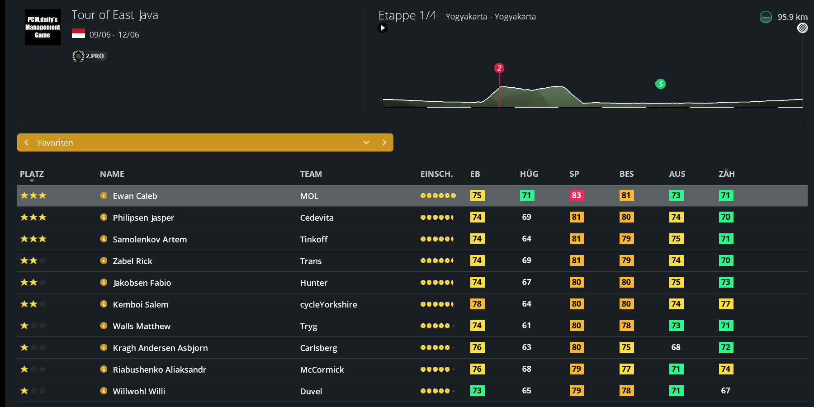814x407 pixels.
Task: Select rider Samolenkov Artem
Action: 150,239
